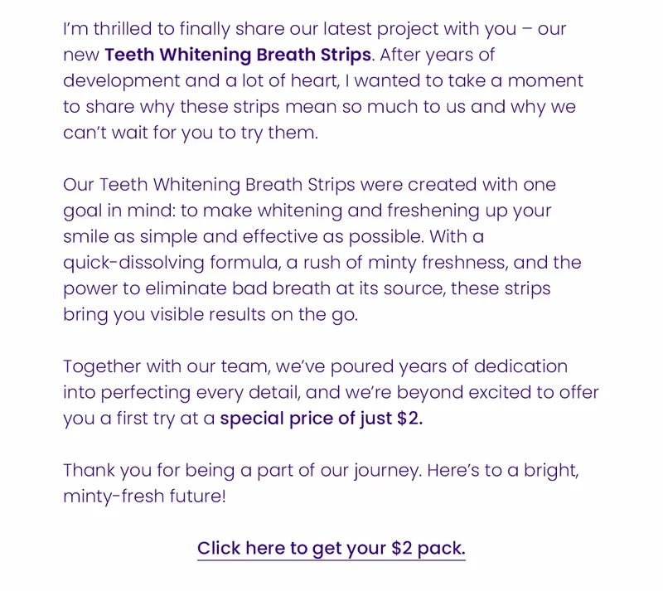Click the phrase 'can't wait for you to try them.'
The height and width of the screenshot is (591, 663).
point(191,133)
